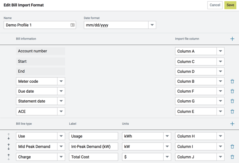
Task: Add new bill line type row
Action: [x=232, y=124]
